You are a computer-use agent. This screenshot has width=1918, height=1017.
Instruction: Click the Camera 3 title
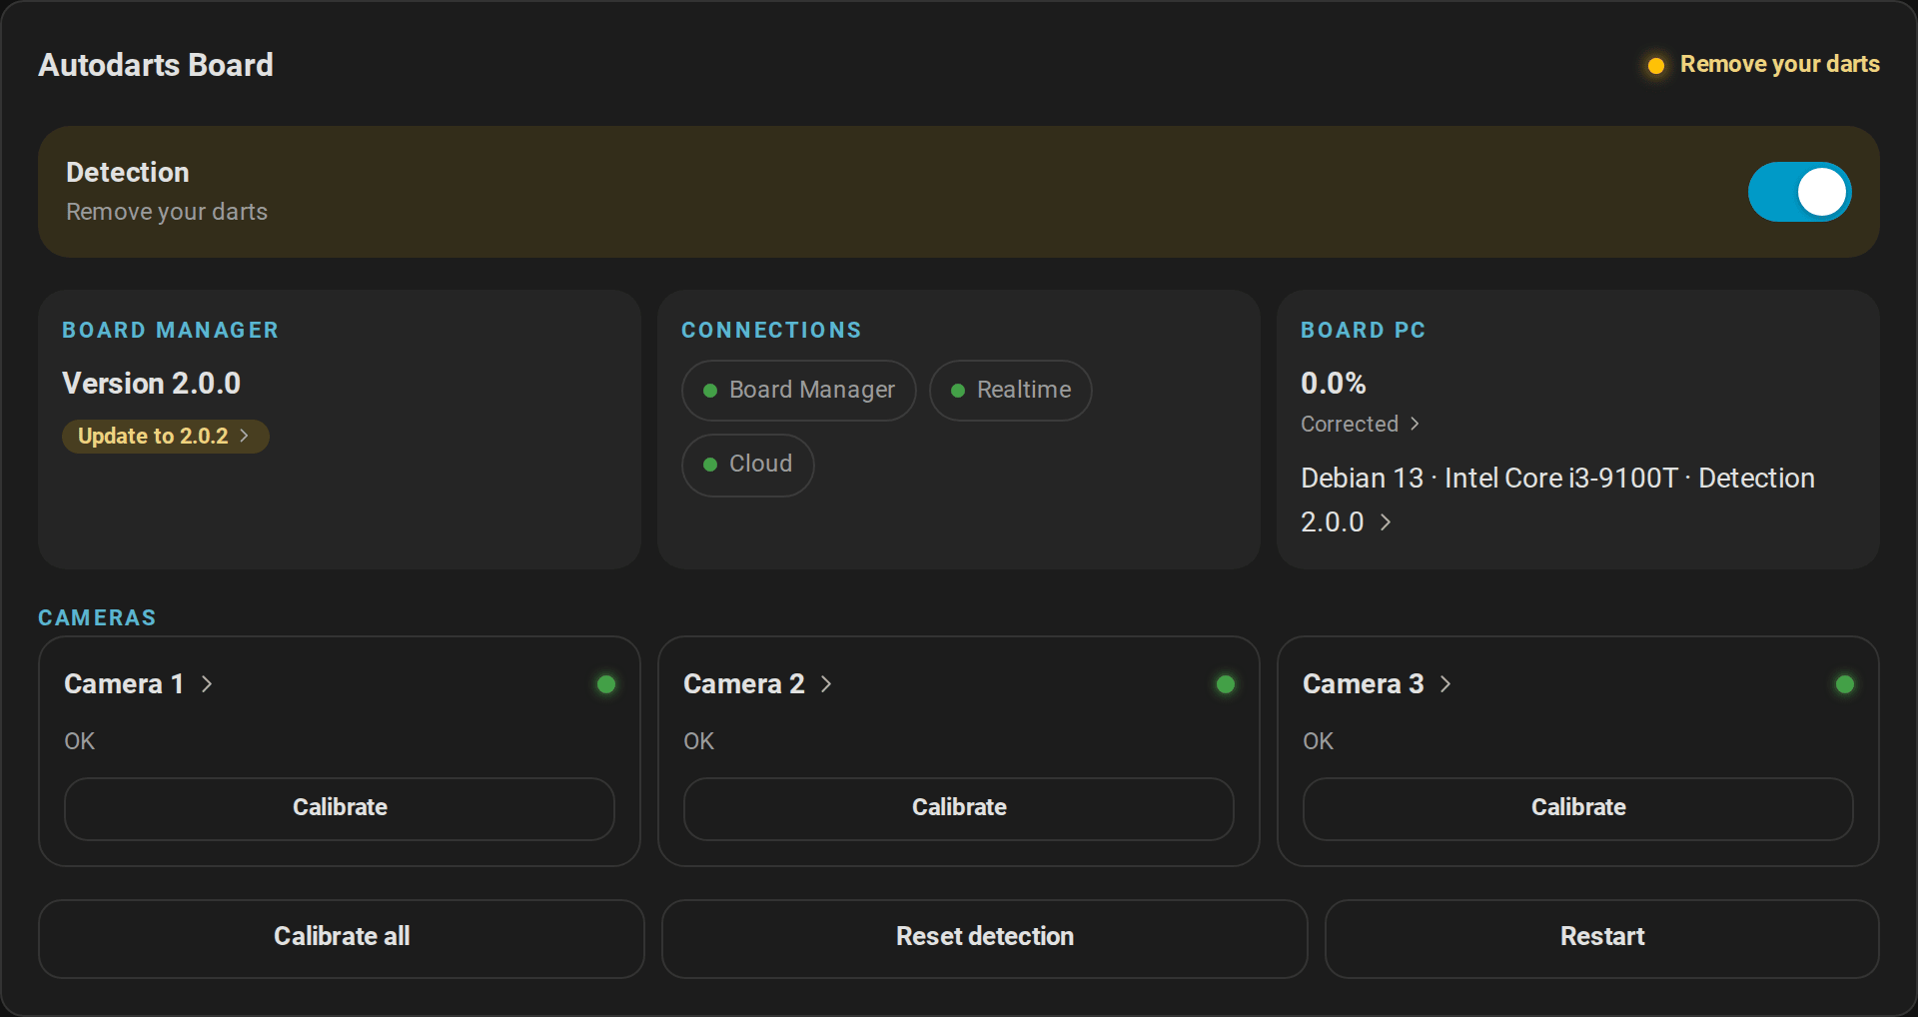point(1364,684)
